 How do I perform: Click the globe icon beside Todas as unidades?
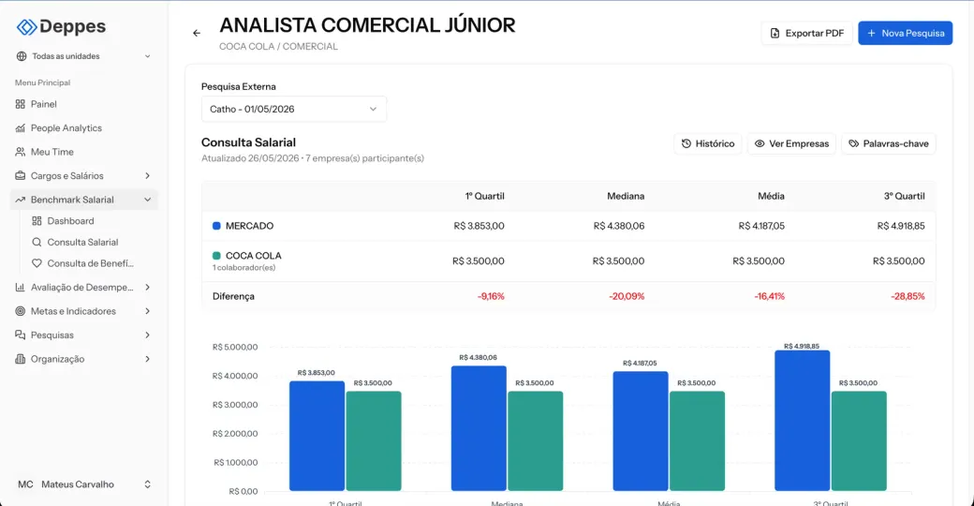point(22,56)
